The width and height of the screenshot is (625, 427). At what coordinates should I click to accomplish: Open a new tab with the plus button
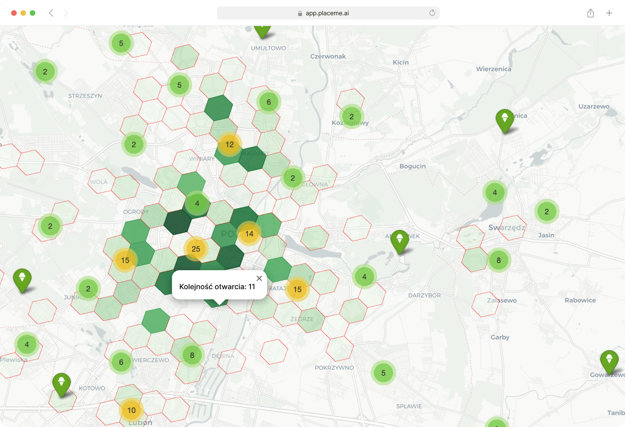(x=610, y=13)
